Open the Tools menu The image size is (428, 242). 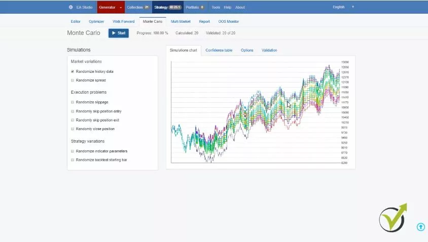pos(216,7)
